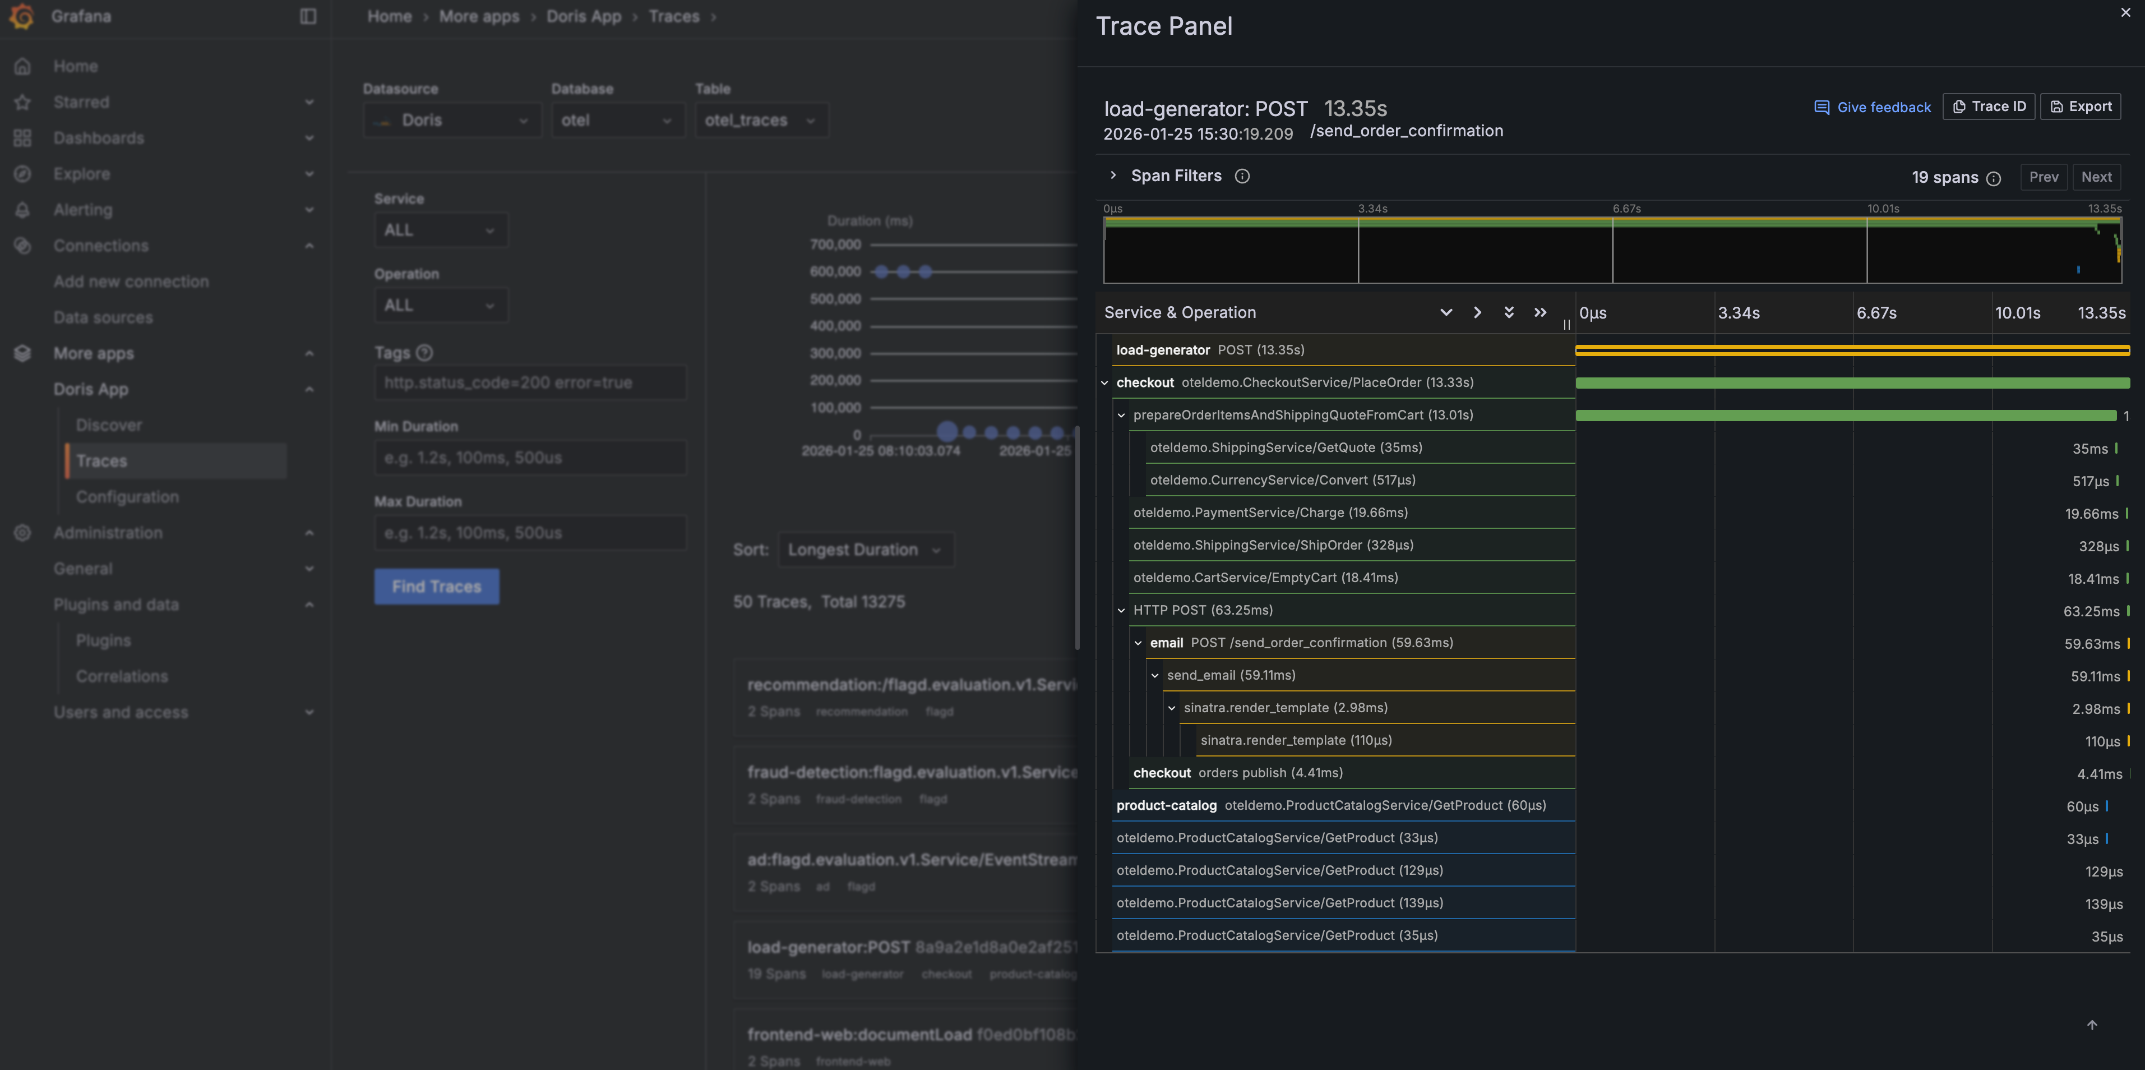The height and width of the screenshot is (1070, 2145).
Task: Open Dashboards in the sidebar
Action: tap(99, 137)
